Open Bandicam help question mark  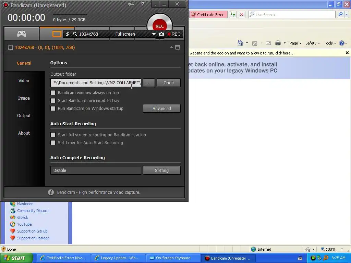click(143, 4)
